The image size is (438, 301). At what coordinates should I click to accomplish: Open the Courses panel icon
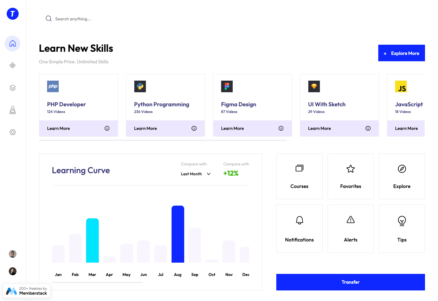coord(299,169)
